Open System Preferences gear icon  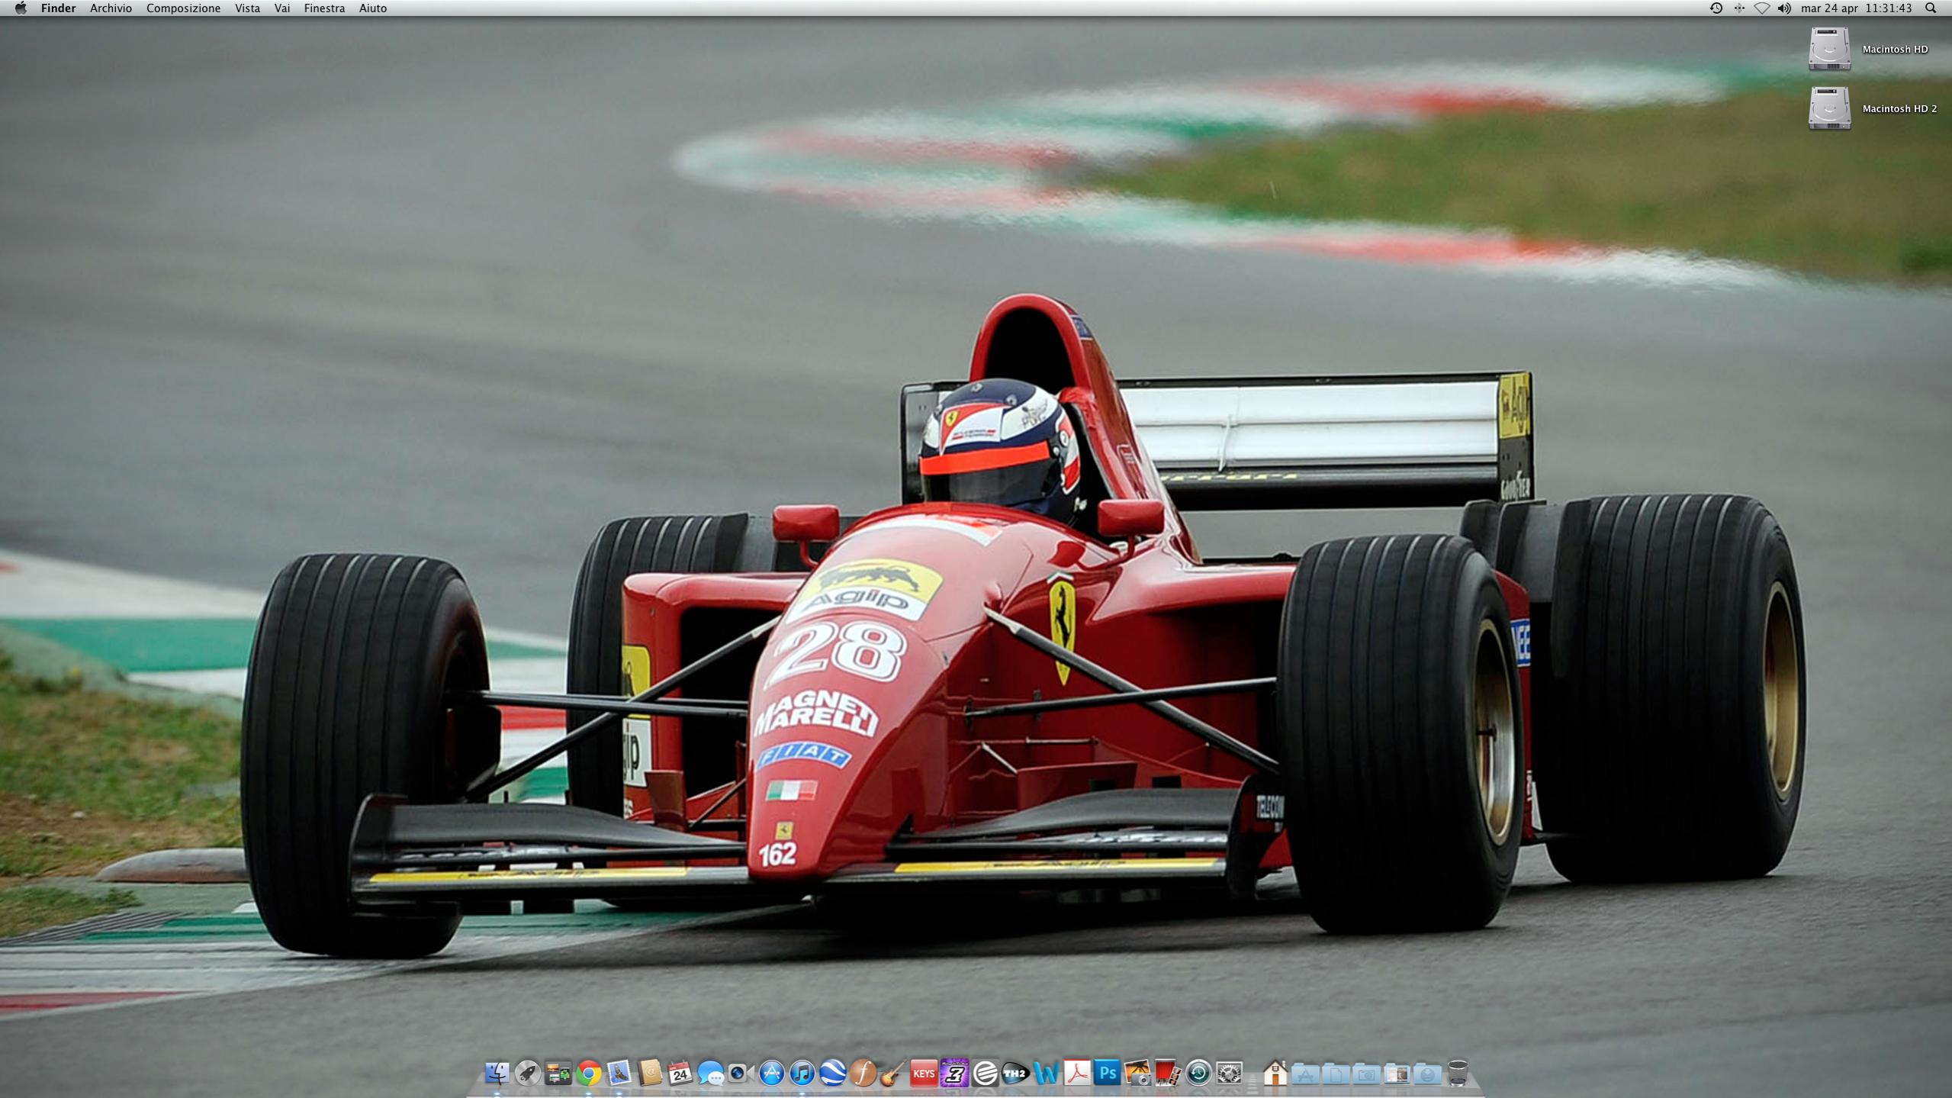1229,1074
